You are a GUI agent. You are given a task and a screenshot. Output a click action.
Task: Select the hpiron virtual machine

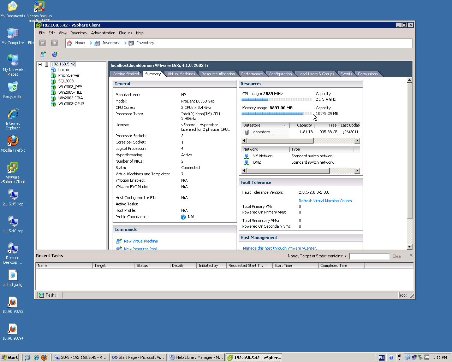[64, 70]
